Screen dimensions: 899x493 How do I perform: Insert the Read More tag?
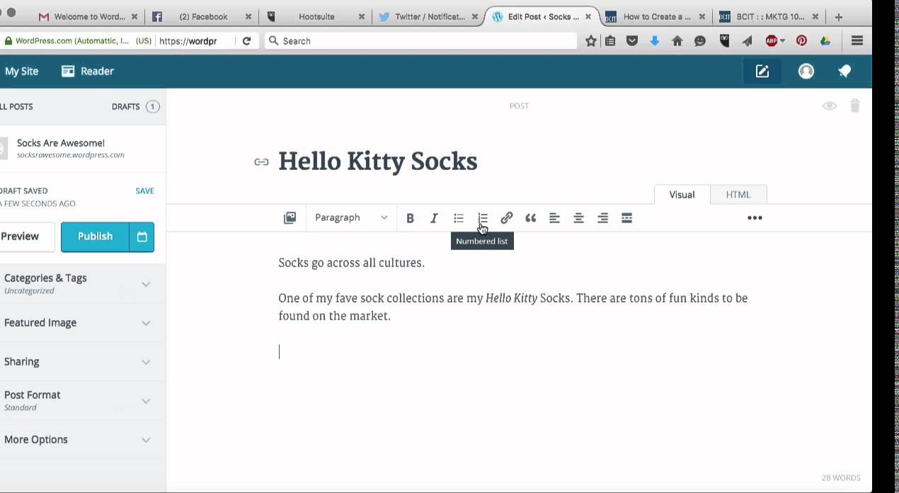click(x=626, y=218)
